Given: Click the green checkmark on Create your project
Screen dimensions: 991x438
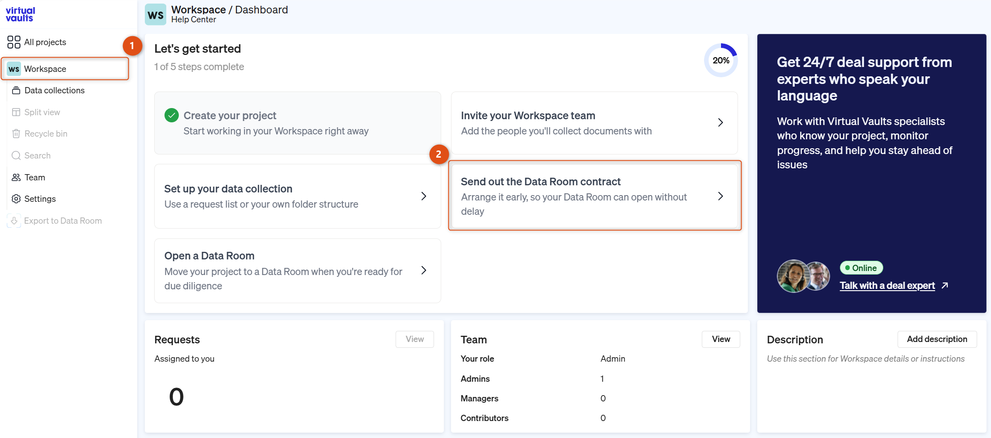Looking at the screenshot, I should [172, 116].
